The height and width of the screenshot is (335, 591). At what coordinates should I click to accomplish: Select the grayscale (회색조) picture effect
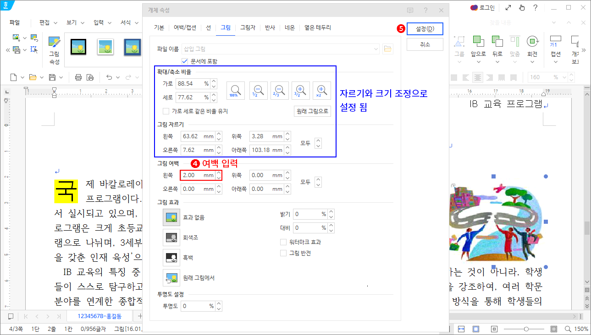pyautogui.click(x=171, y=238)
